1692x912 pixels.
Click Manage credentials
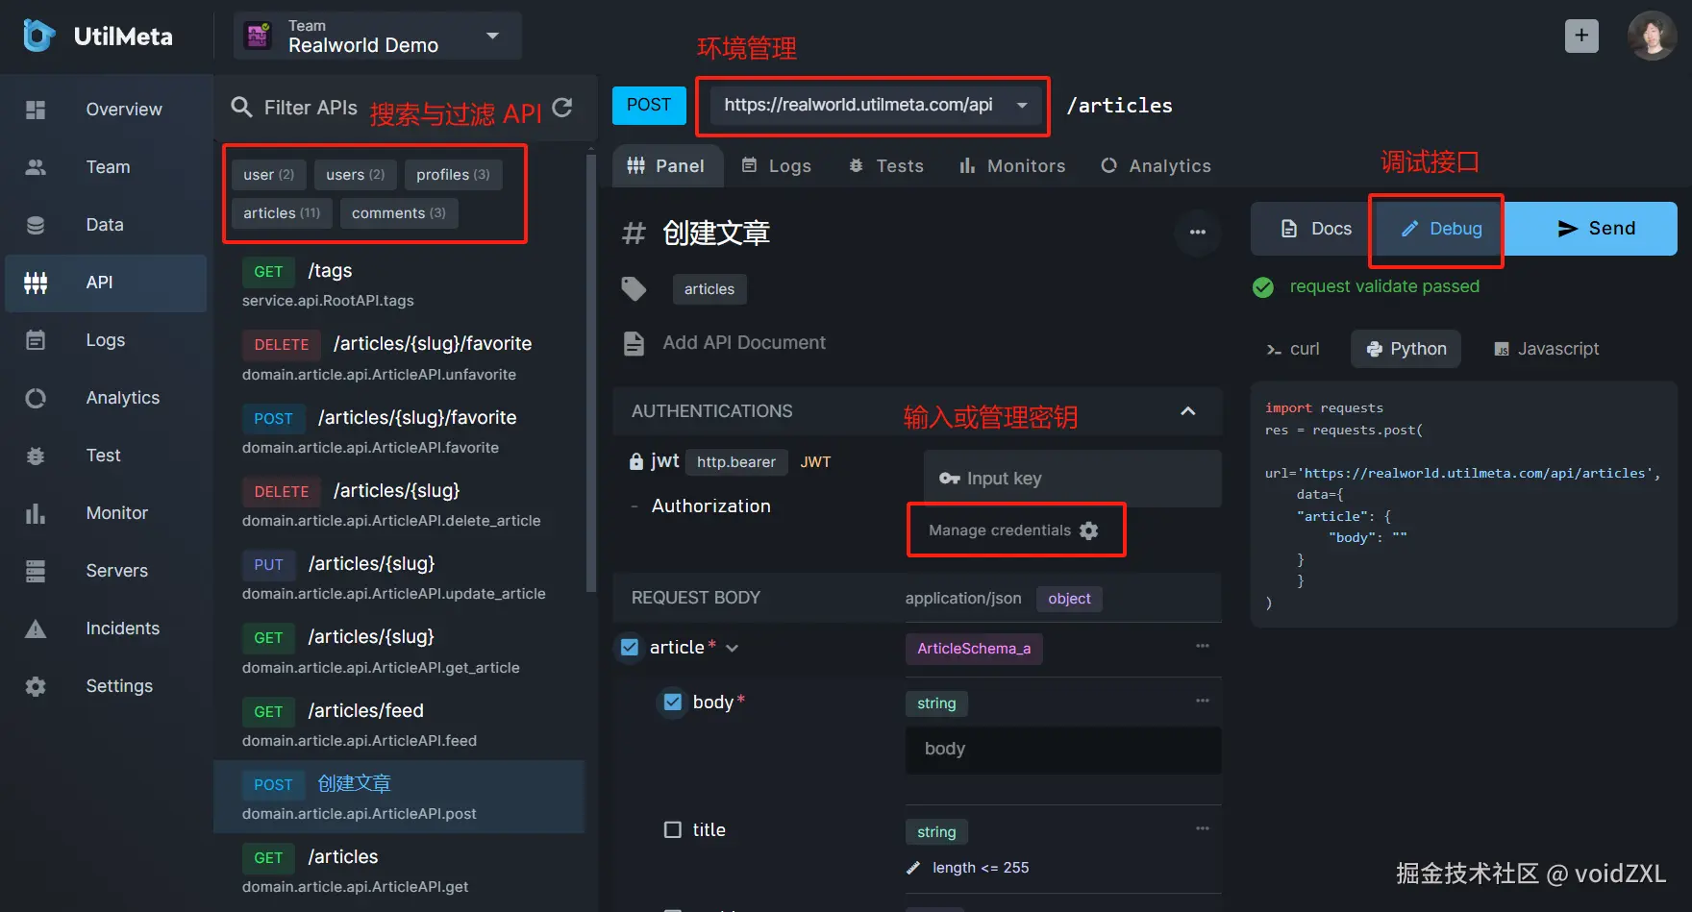tap(1014, 530)
